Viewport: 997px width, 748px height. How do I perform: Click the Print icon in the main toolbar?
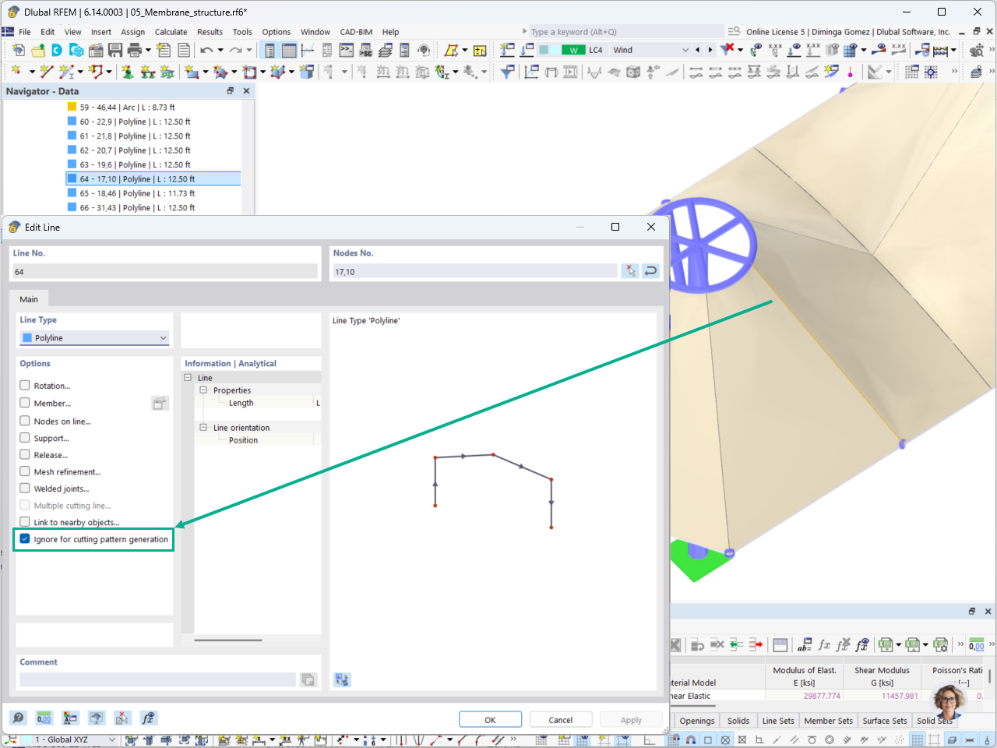[x=134, y=50]
